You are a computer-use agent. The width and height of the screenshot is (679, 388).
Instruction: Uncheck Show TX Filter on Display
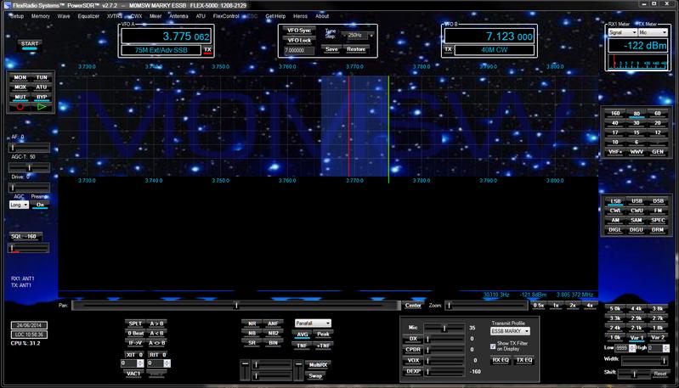pyautogui.click(x=493, y=346)
